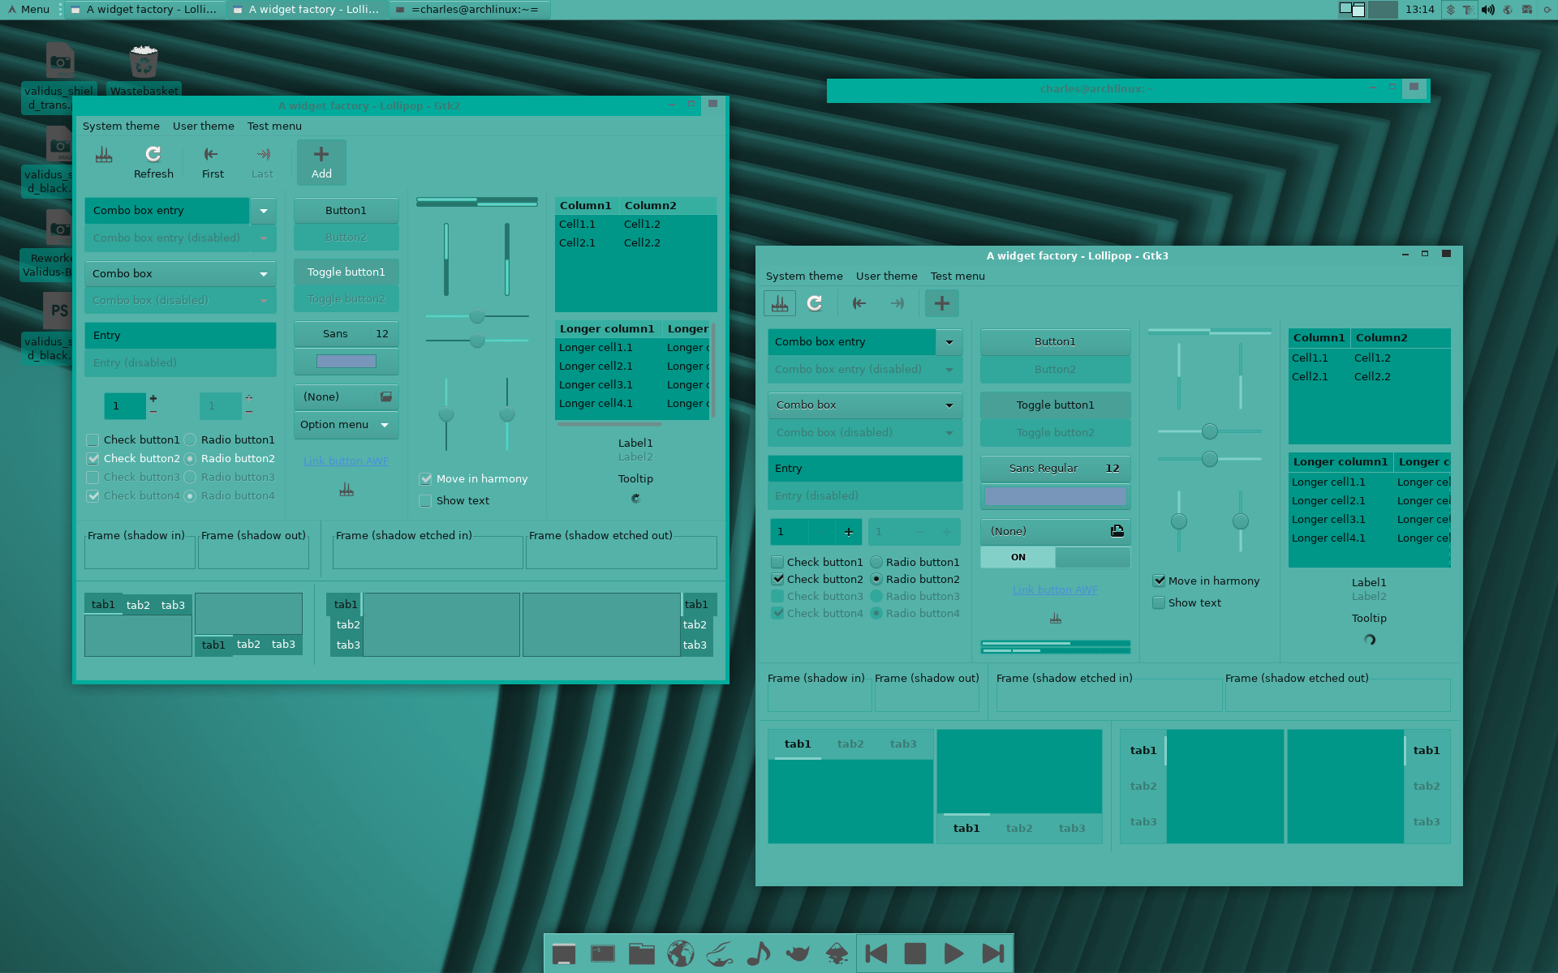Increment spin button plus in Gtk3
1558x973 pixels.
click(x=848, y=531)
